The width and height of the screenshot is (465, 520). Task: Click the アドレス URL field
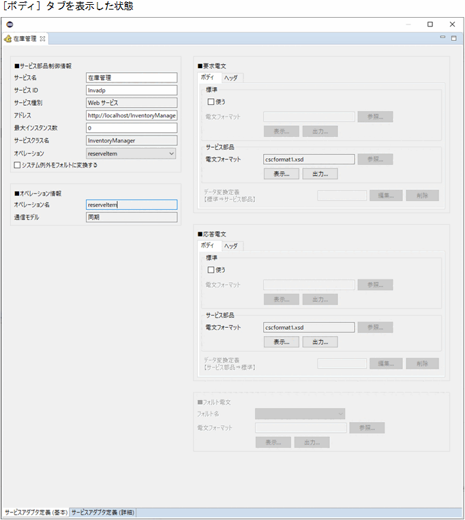(132, 115)
